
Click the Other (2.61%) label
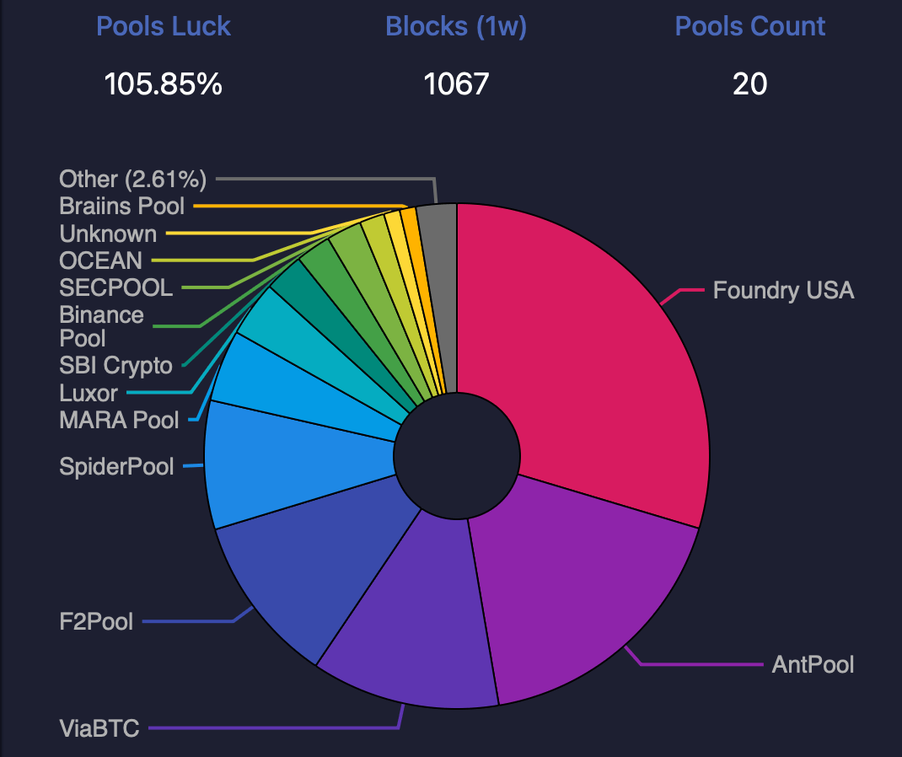click(133, 179)
